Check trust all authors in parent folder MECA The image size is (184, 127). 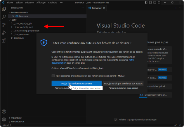point(53,76)
